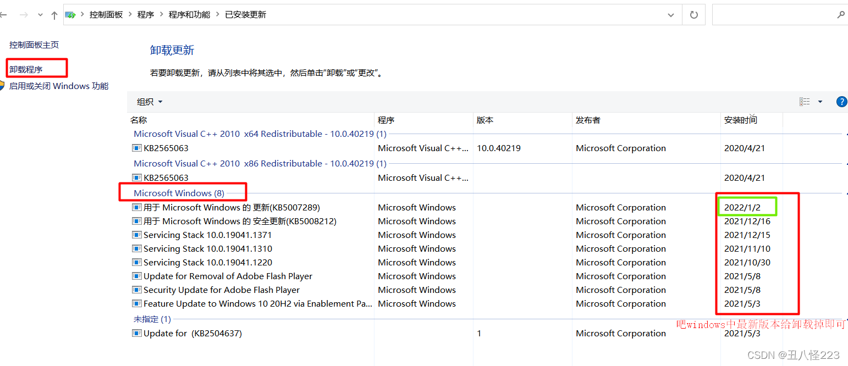The width and height of the screenshot is (848, 366).
Task: Click the icon beside Servicing Stack 10.0.19041.1371
Action: (137, 235)
